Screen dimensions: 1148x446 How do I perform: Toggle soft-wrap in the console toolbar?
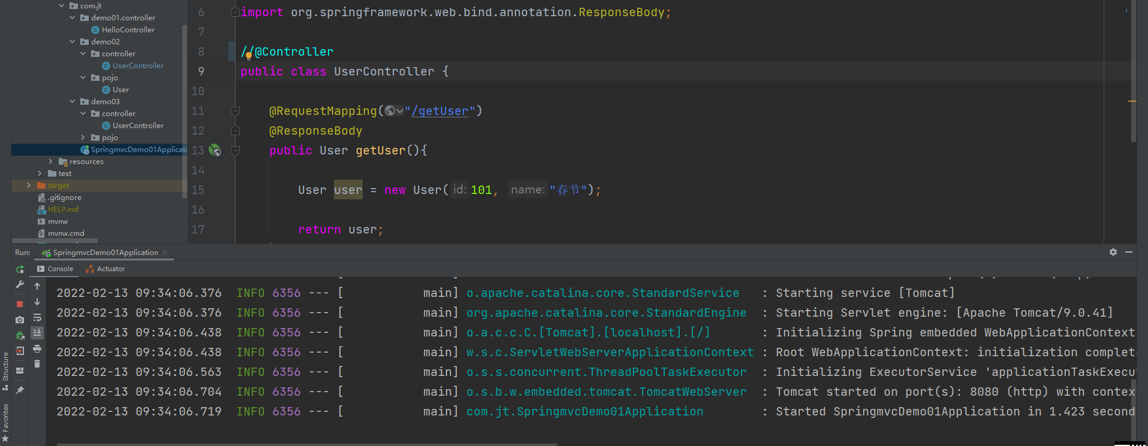pyautogui.click(x=37, y=317)
